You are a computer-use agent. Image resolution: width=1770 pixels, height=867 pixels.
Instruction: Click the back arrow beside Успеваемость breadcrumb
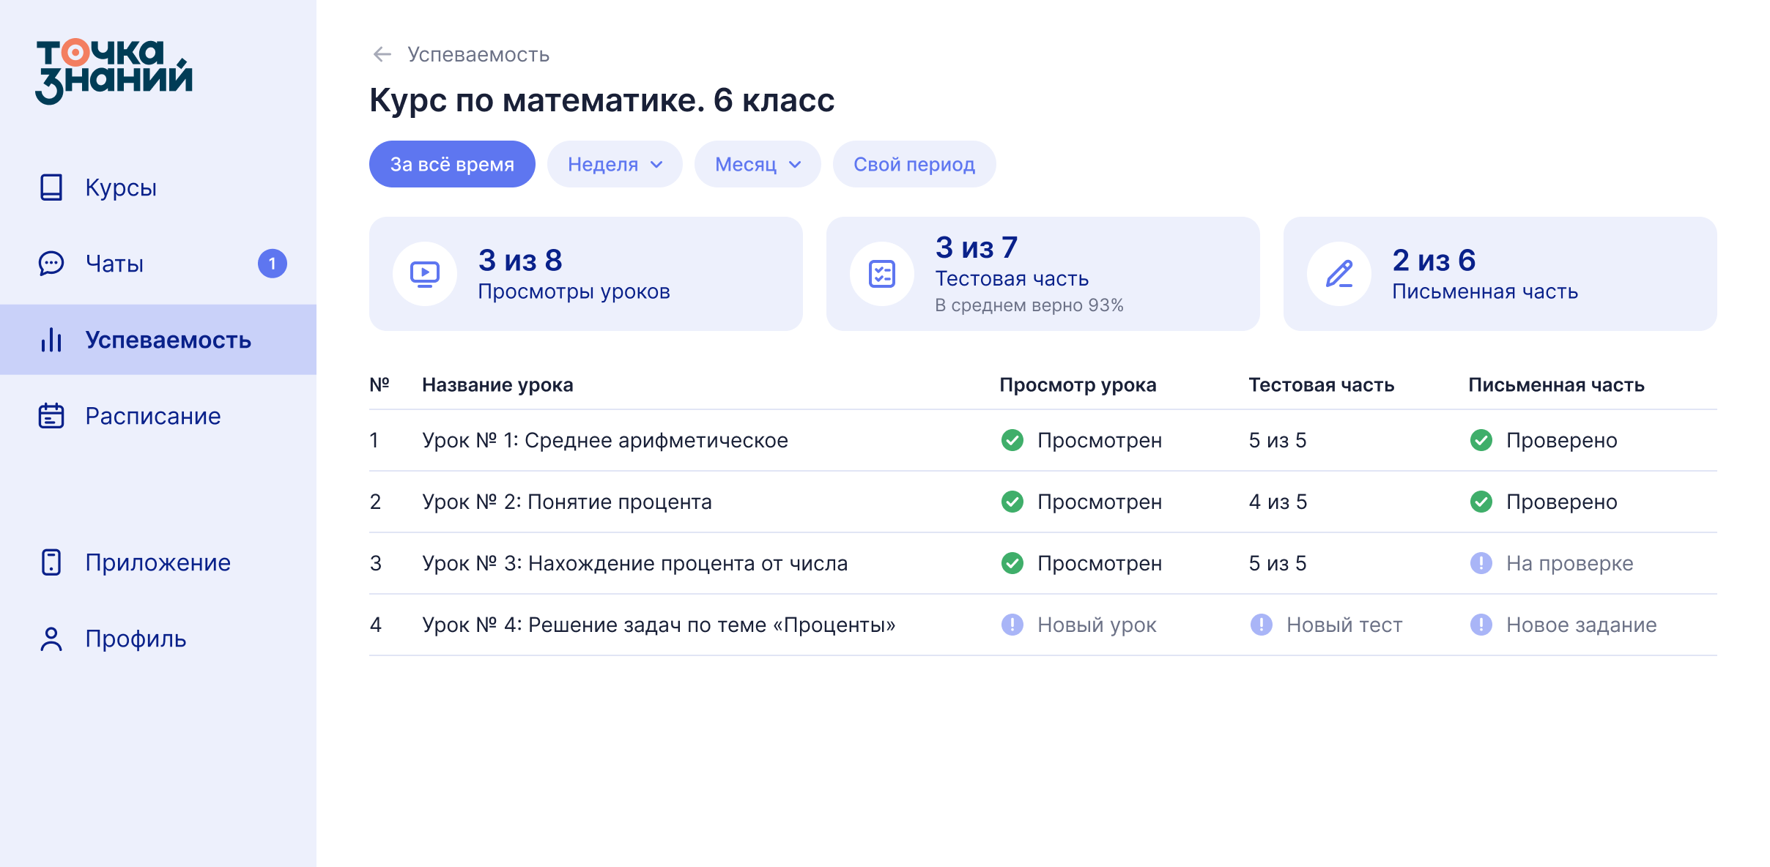point(382,54)
